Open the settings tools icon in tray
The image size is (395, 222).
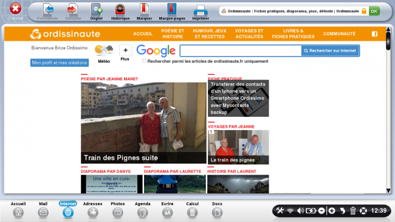click(x=280, y=210)
